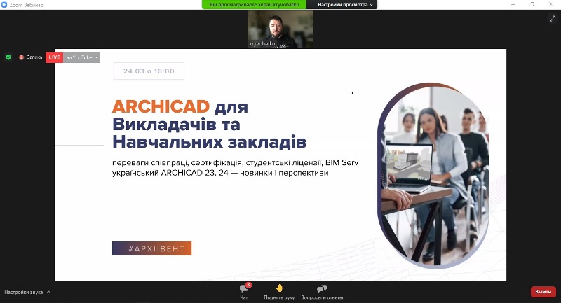Click the #АРХІІВЕНТ hashtag banner

151,248
